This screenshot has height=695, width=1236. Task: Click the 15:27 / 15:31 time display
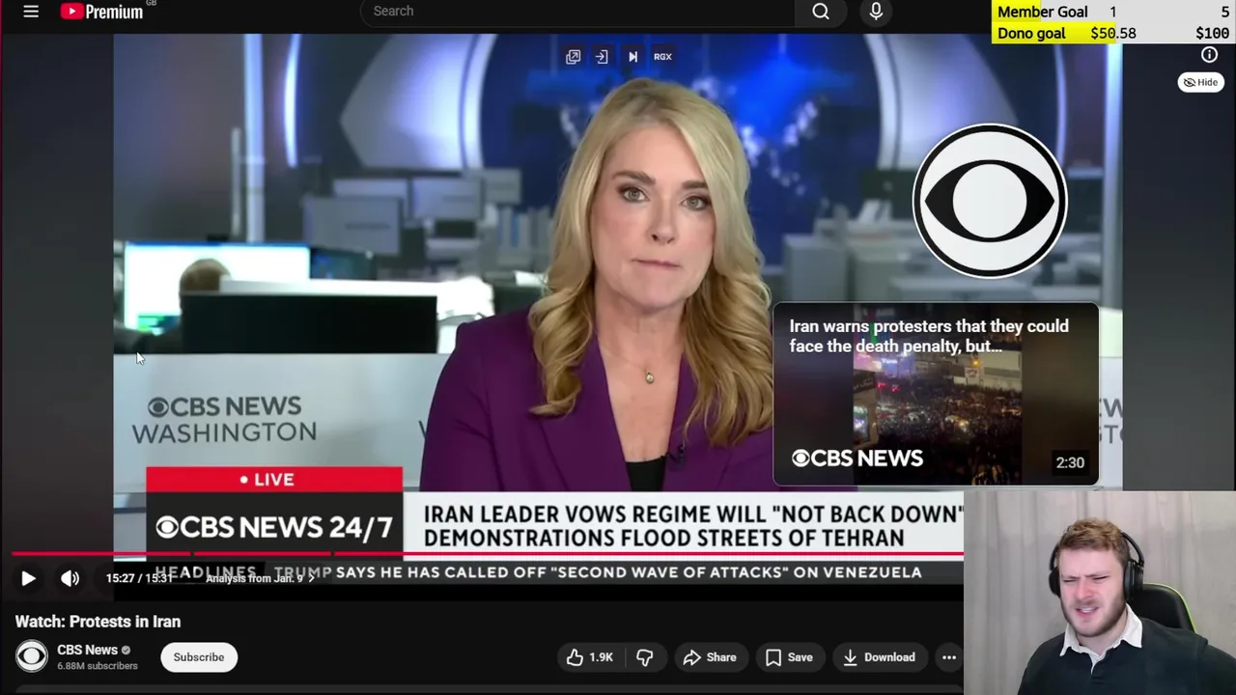(138, 578)
